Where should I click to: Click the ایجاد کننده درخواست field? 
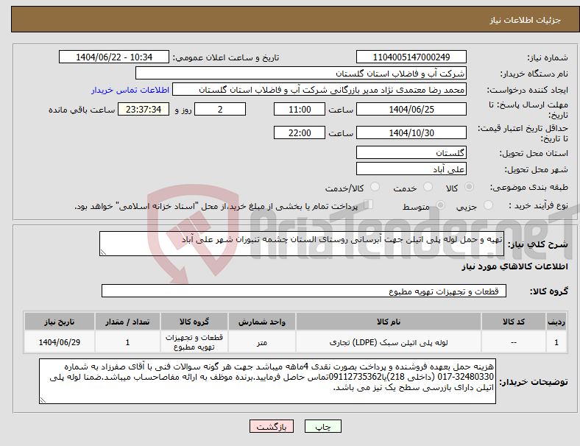319,90
